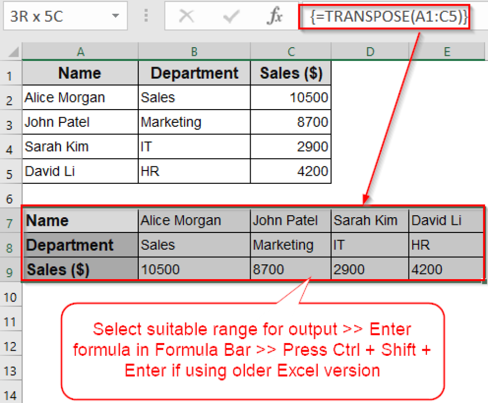Select column header A

(80, 51)
